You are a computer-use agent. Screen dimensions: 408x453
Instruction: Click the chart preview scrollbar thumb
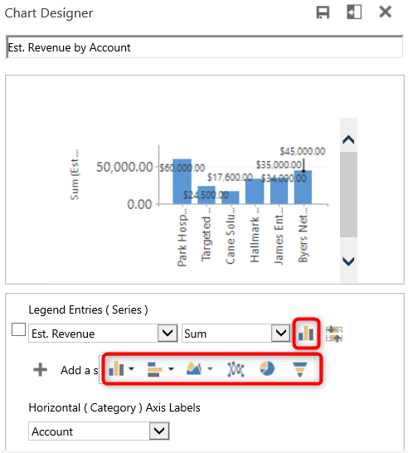(x=348, y=195)
